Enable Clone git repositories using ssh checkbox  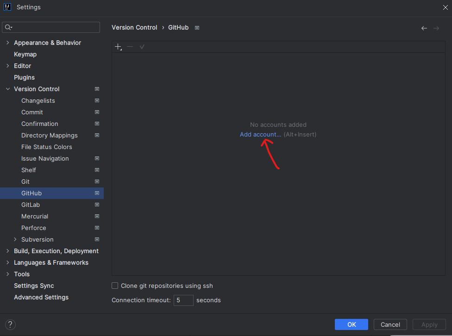click(x=115, y=286)
